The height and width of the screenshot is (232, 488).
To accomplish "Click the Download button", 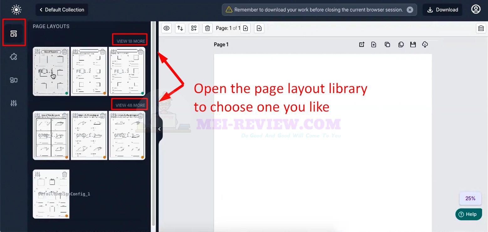I will point(443,10).
